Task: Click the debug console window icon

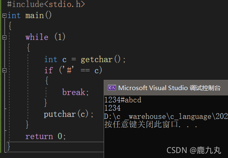Action: click(x=112, y=88)
